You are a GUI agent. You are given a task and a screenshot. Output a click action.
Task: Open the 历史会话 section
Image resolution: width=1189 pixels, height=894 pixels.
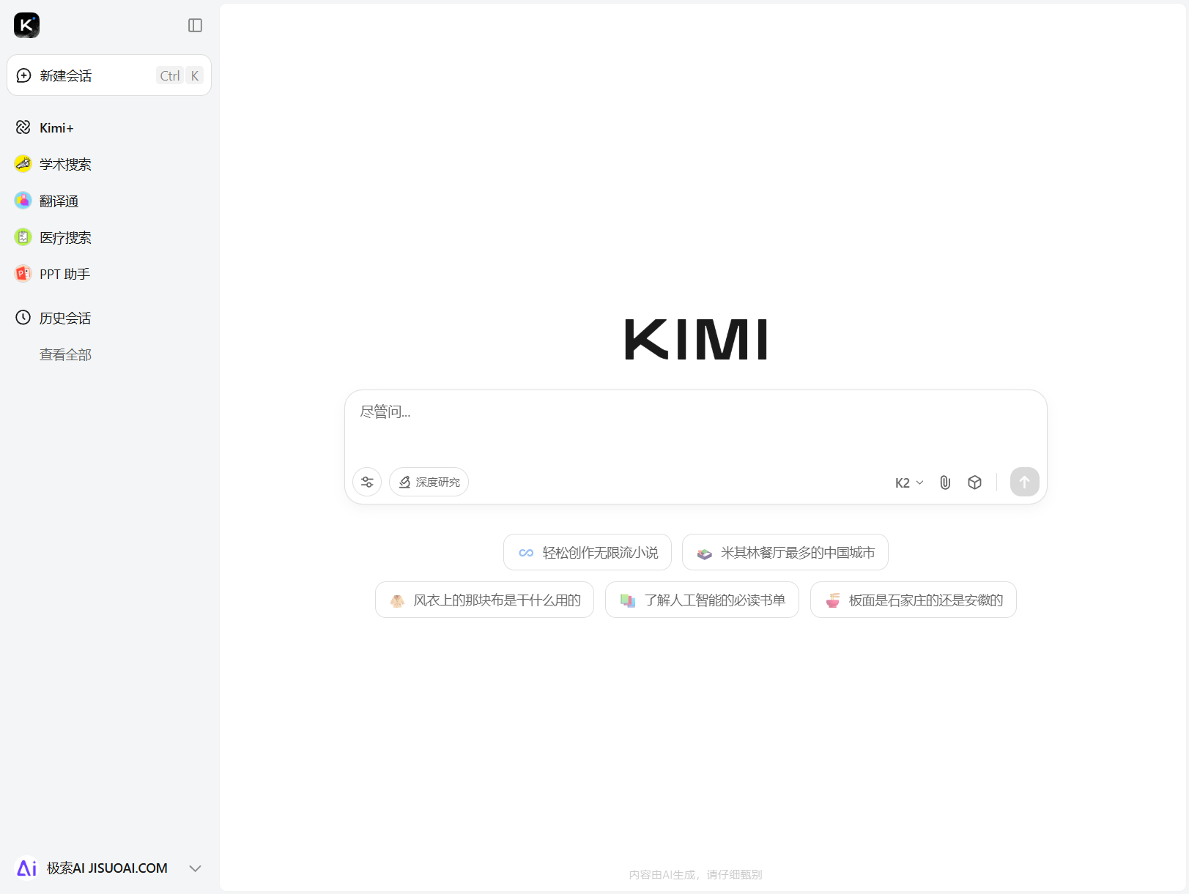tap(65, 318)
